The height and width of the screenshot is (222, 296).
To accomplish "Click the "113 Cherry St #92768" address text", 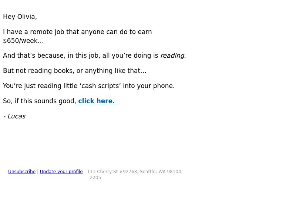I will pyautogui.click(x=112, y=172).
